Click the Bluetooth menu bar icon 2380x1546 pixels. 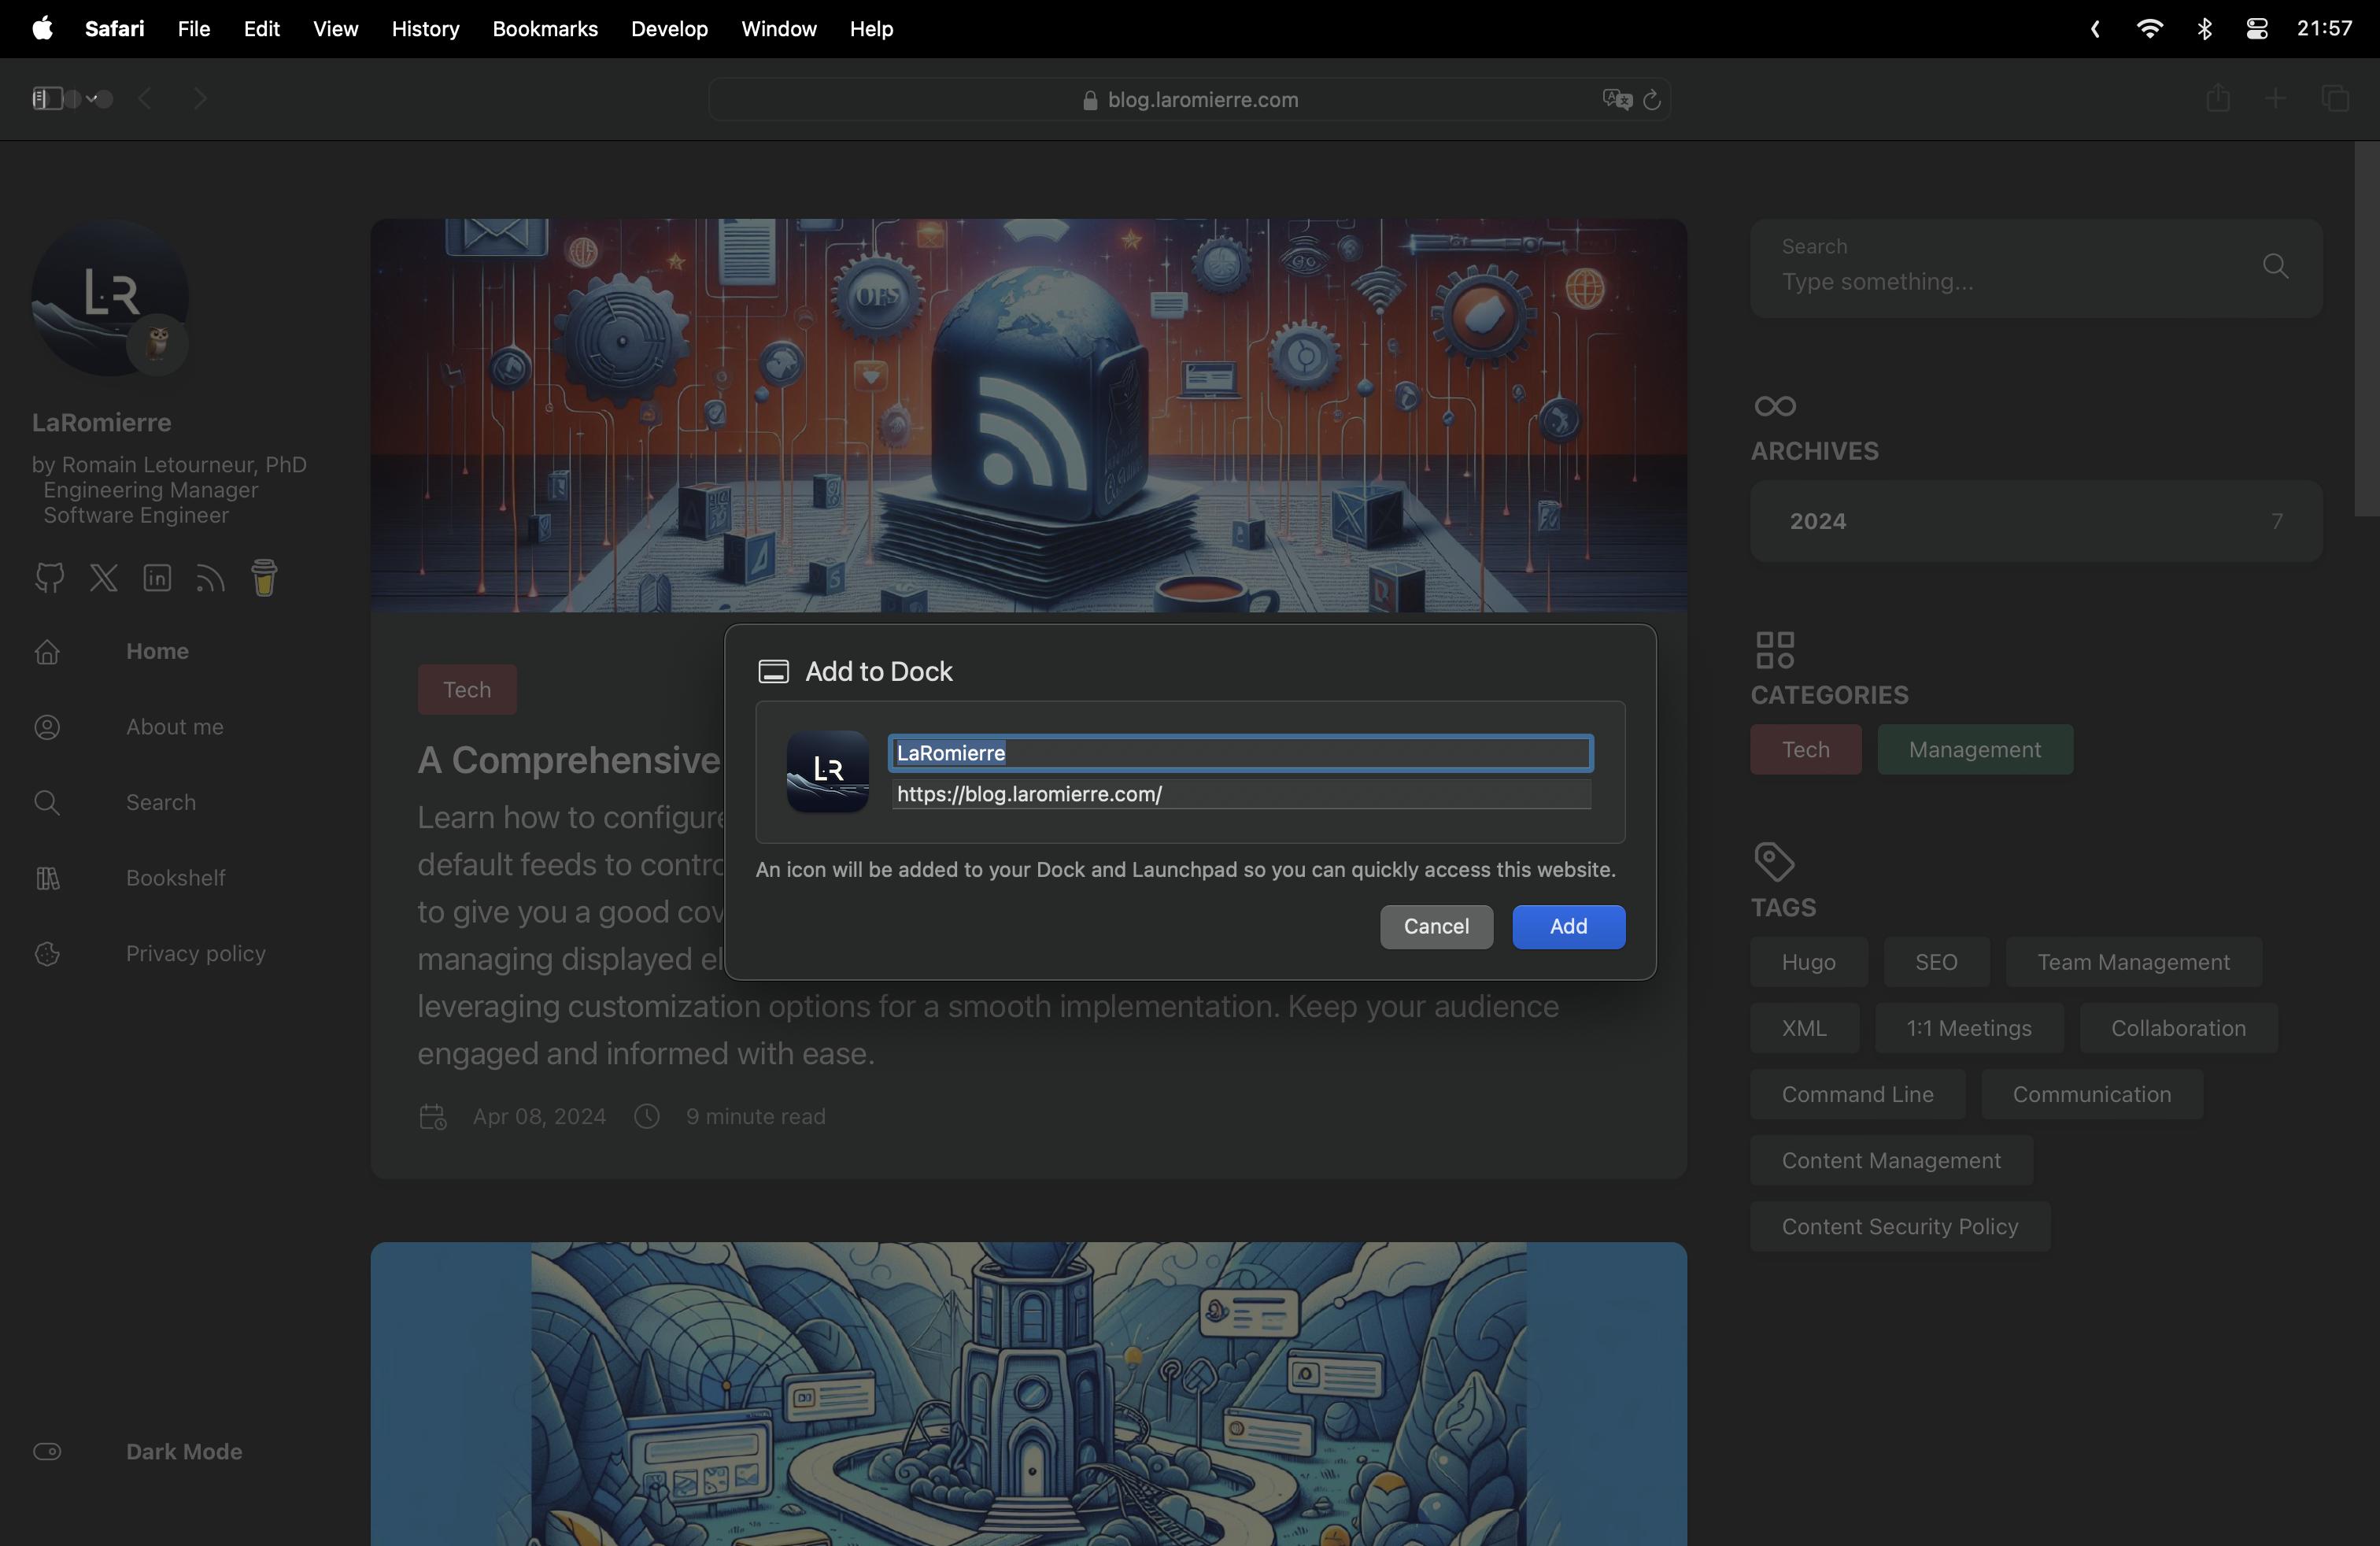click(x=2204, y=29)
